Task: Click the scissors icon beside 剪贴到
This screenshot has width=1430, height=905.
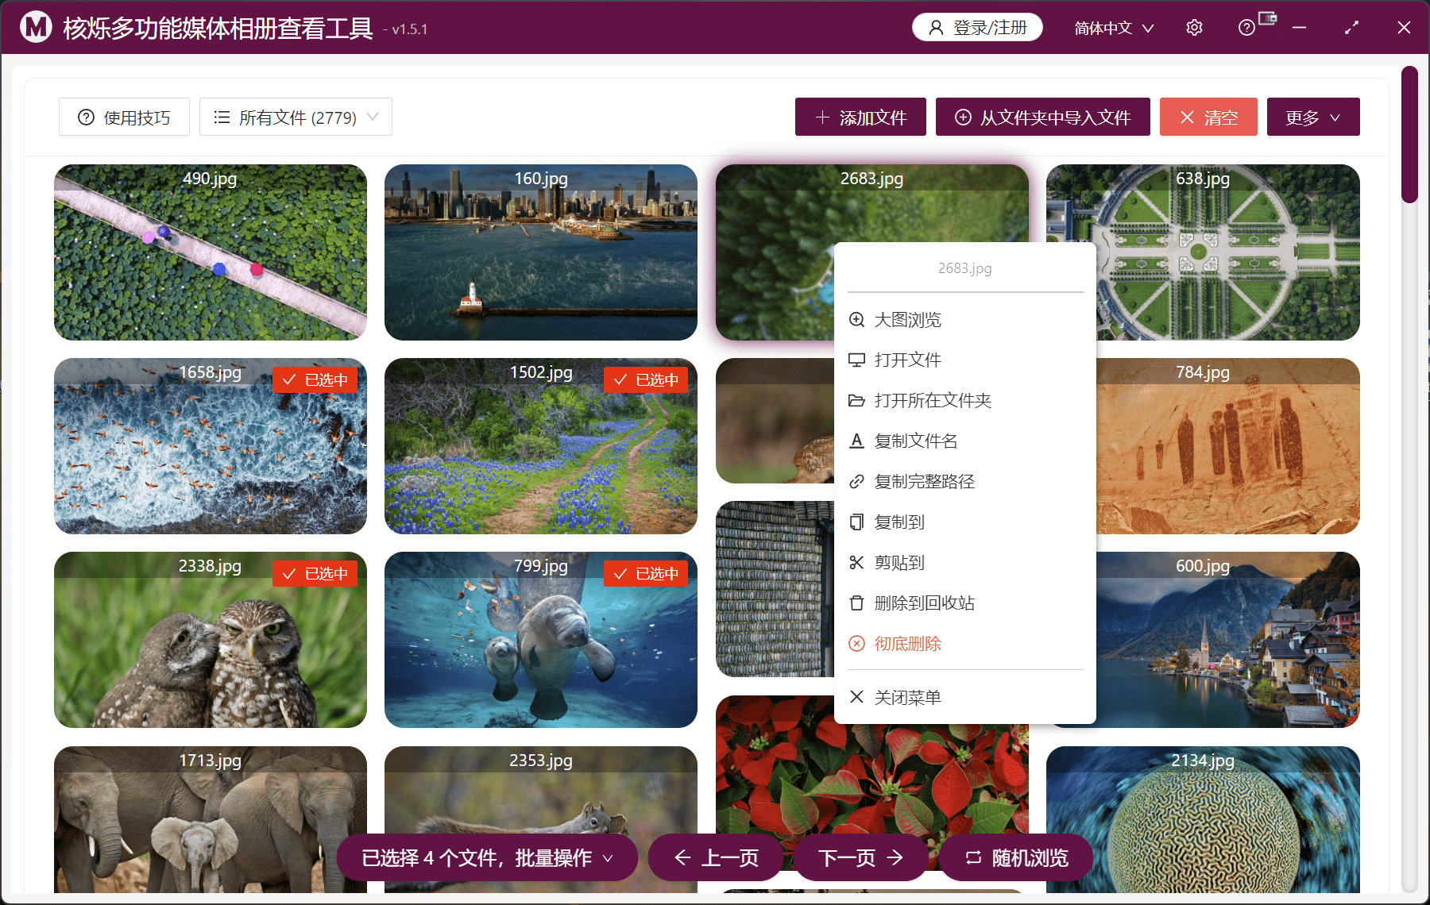Action: 856,562
